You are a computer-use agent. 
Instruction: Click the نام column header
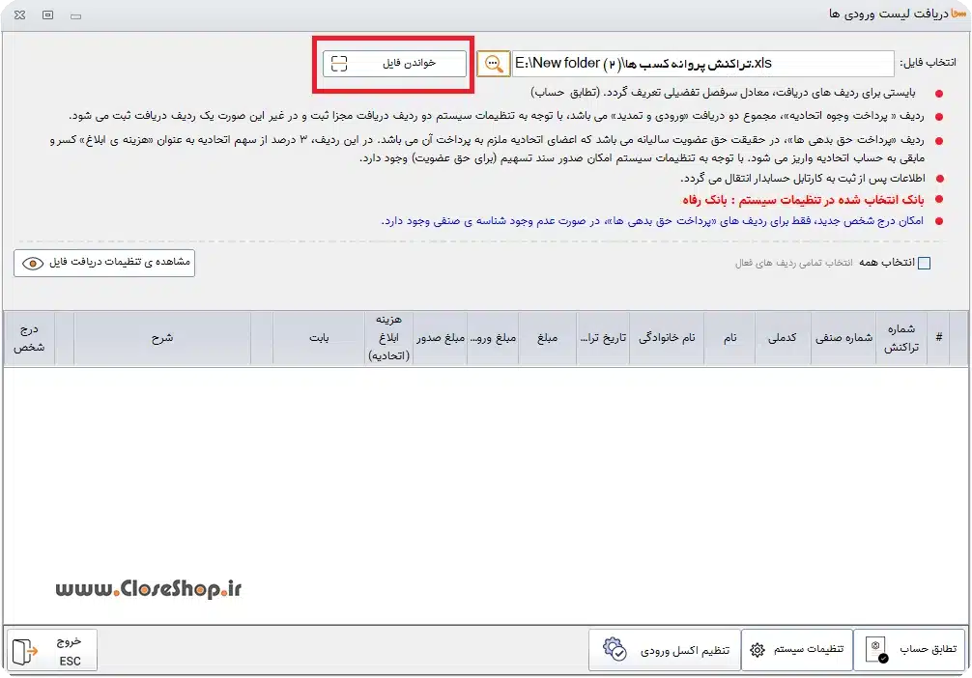point(729,338)
